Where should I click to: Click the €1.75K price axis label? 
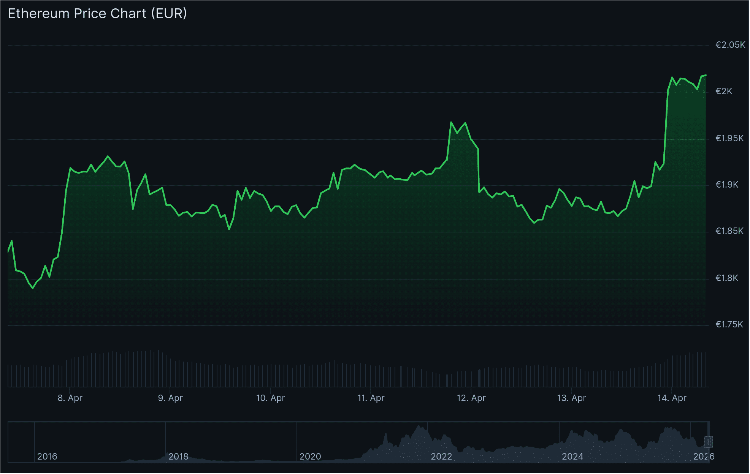(x=729, y=324)
